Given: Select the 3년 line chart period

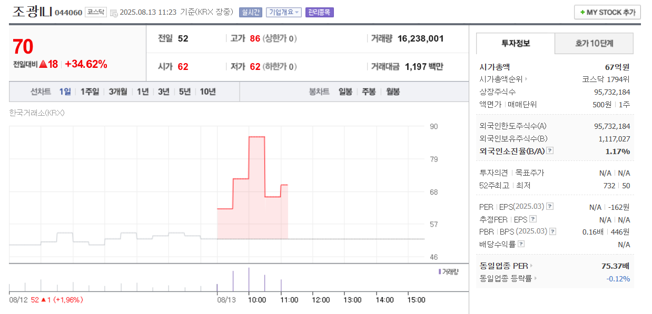Looking at the screenshot, I should [164, 92].
